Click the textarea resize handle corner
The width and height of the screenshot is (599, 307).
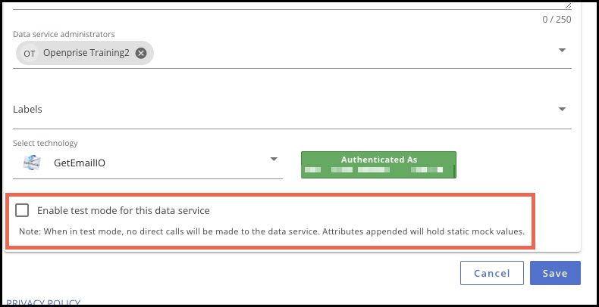[568, 6]
